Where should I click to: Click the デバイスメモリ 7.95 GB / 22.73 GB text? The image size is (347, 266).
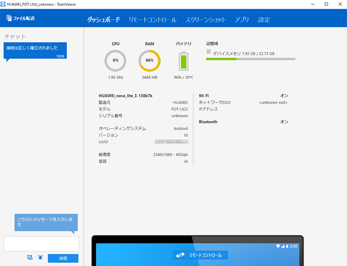[244, 54]
